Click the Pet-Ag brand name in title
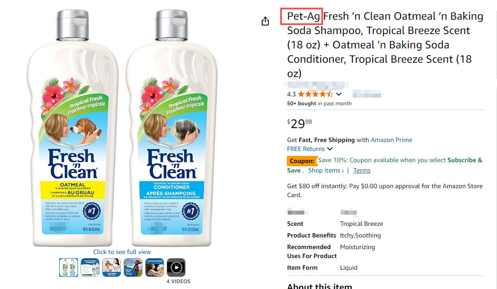 pos(303,17)
